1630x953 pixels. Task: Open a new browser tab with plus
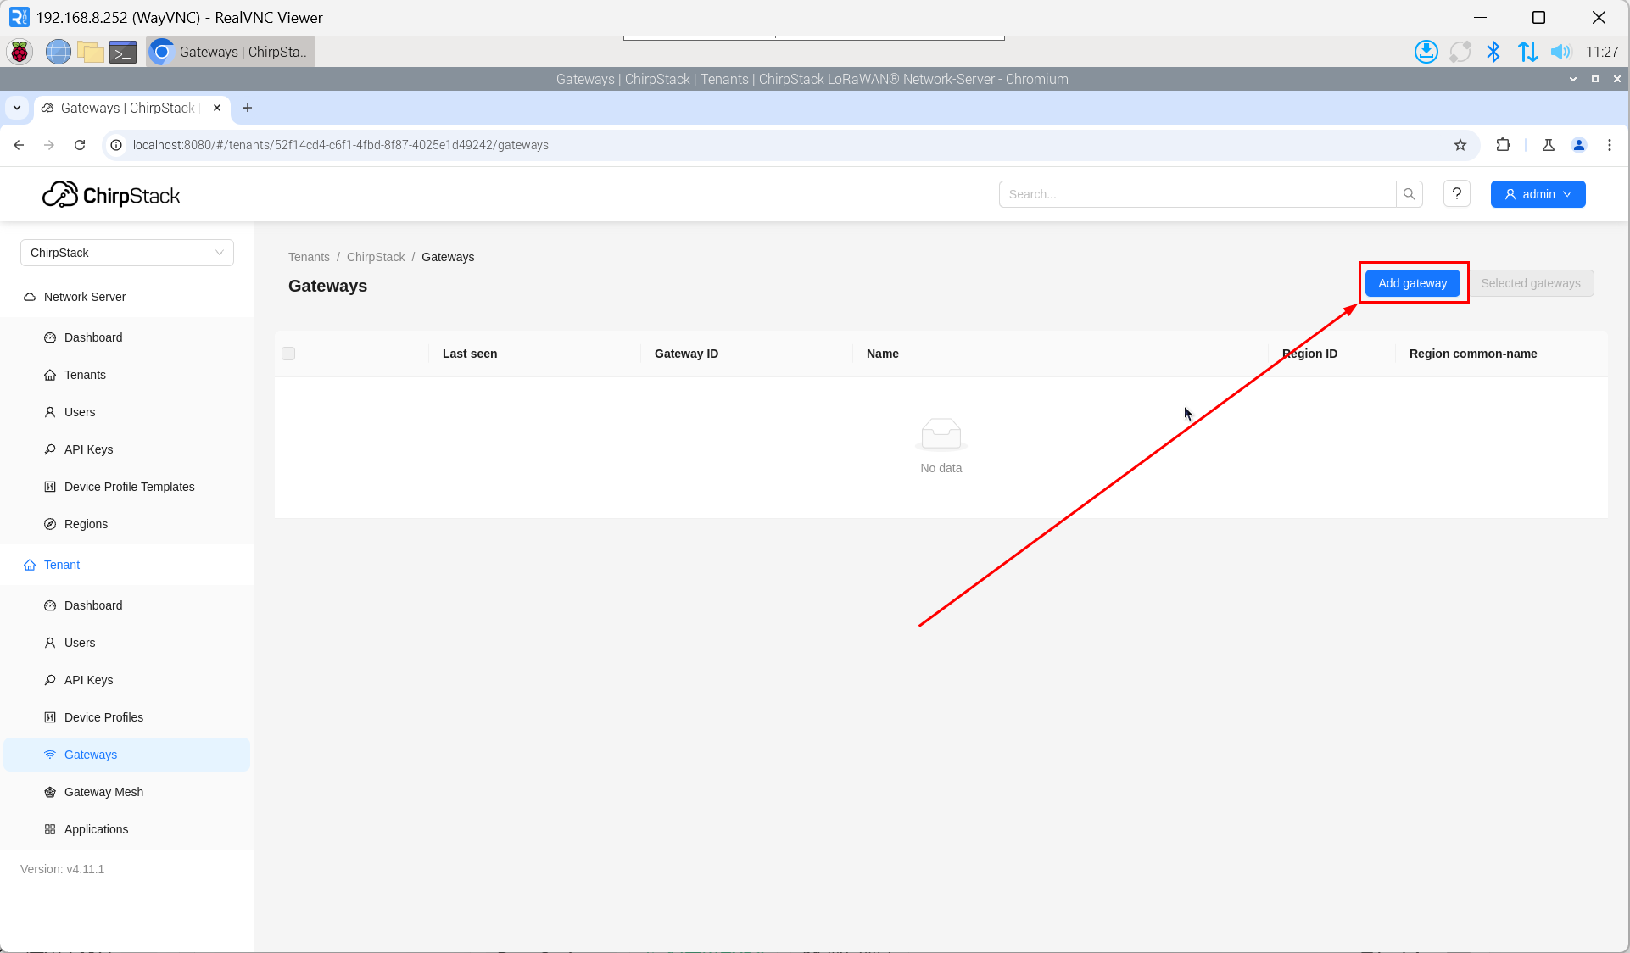pos(248,108)
